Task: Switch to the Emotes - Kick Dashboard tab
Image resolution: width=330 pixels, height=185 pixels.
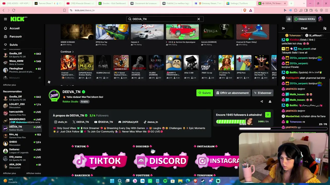Action: click(x=112, y=3)
